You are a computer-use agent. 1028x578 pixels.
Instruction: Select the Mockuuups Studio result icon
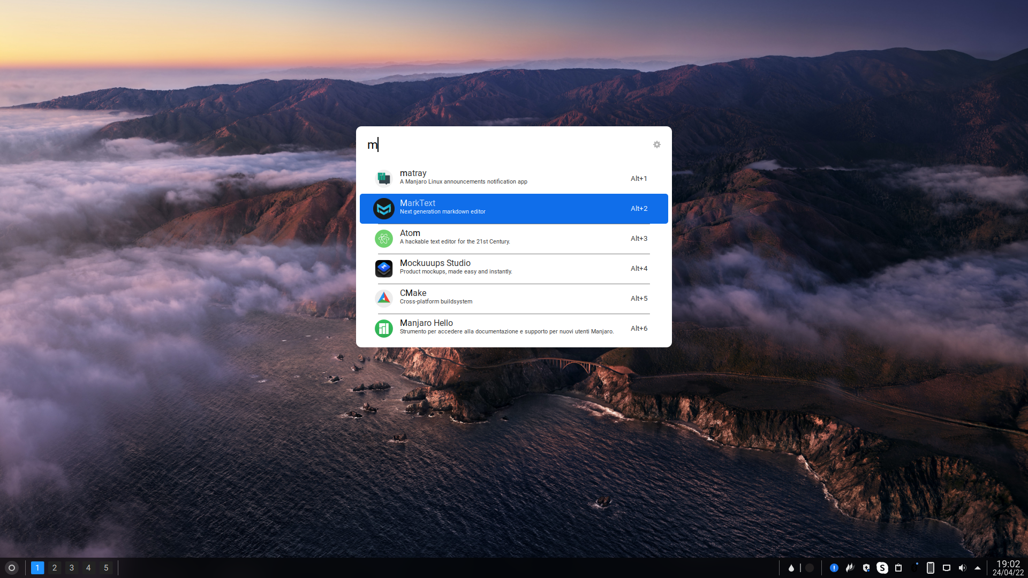[383, 268]
